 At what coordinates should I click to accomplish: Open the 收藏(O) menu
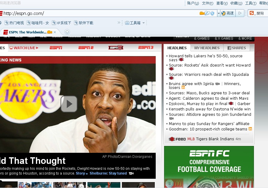click(236, 3)
